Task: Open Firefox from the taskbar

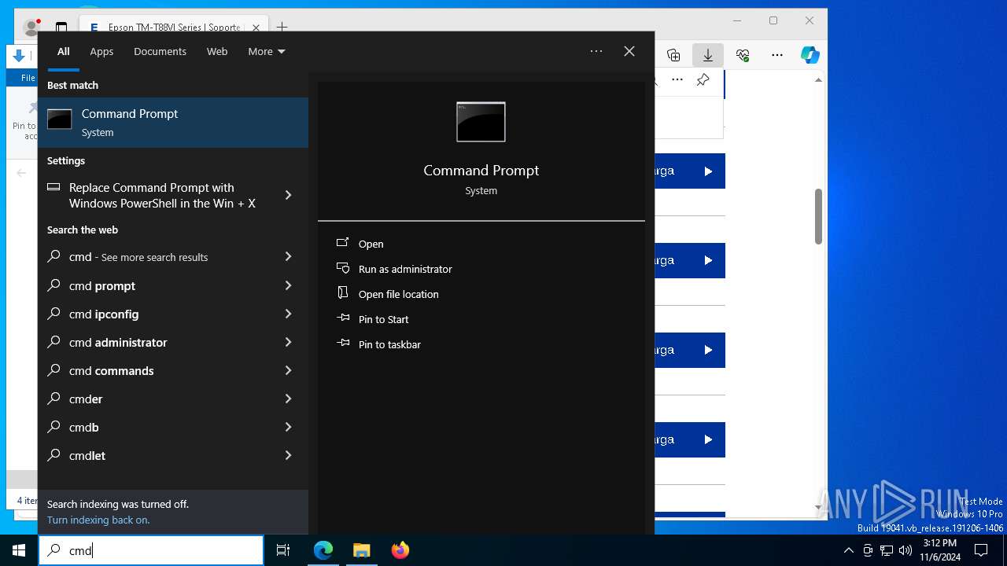Action: [x=400, y=550]
